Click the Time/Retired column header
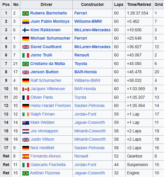164x177 pixels. coord(139,5)
